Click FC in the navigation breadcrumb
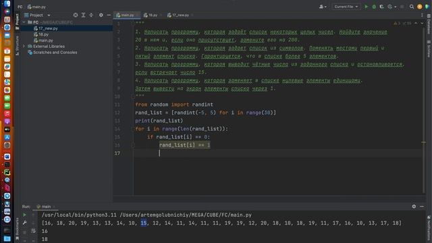Viewport: 432px width, 243px height. (20, 7)
